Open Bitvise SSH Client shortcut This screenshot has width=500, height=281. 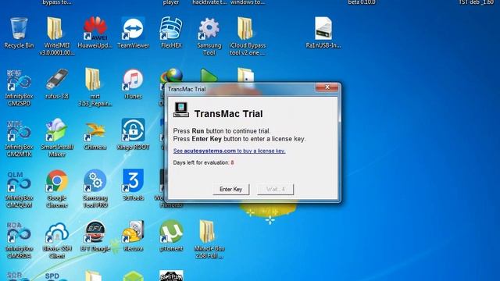point(57,240)
